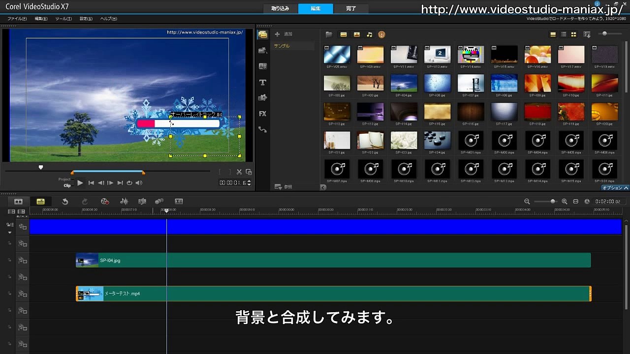Switch to timeline view
Screen dimensions: 630x354
pyautogui.click(x=40, y=202)
